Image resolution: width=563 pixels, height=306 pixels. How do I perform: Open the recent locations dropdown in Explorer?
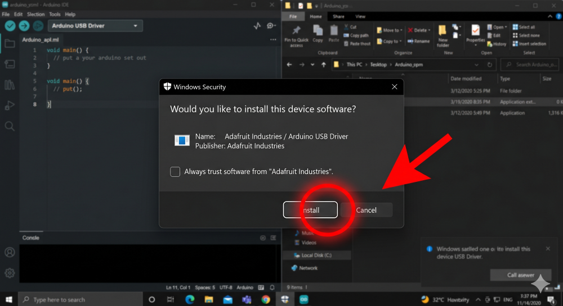312,65
